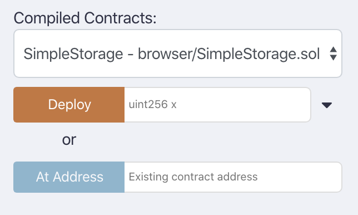Change the selected compiled contract
The image size is (358, 215).
point(178,53)
